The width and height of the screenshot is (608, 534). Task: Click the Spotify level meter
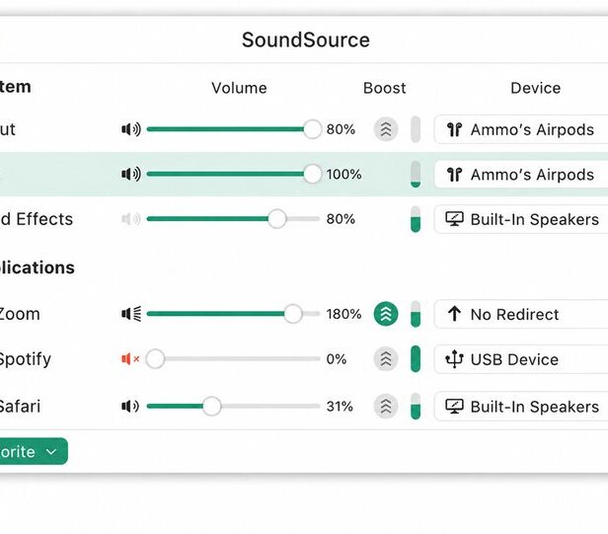tap(416, 359)
